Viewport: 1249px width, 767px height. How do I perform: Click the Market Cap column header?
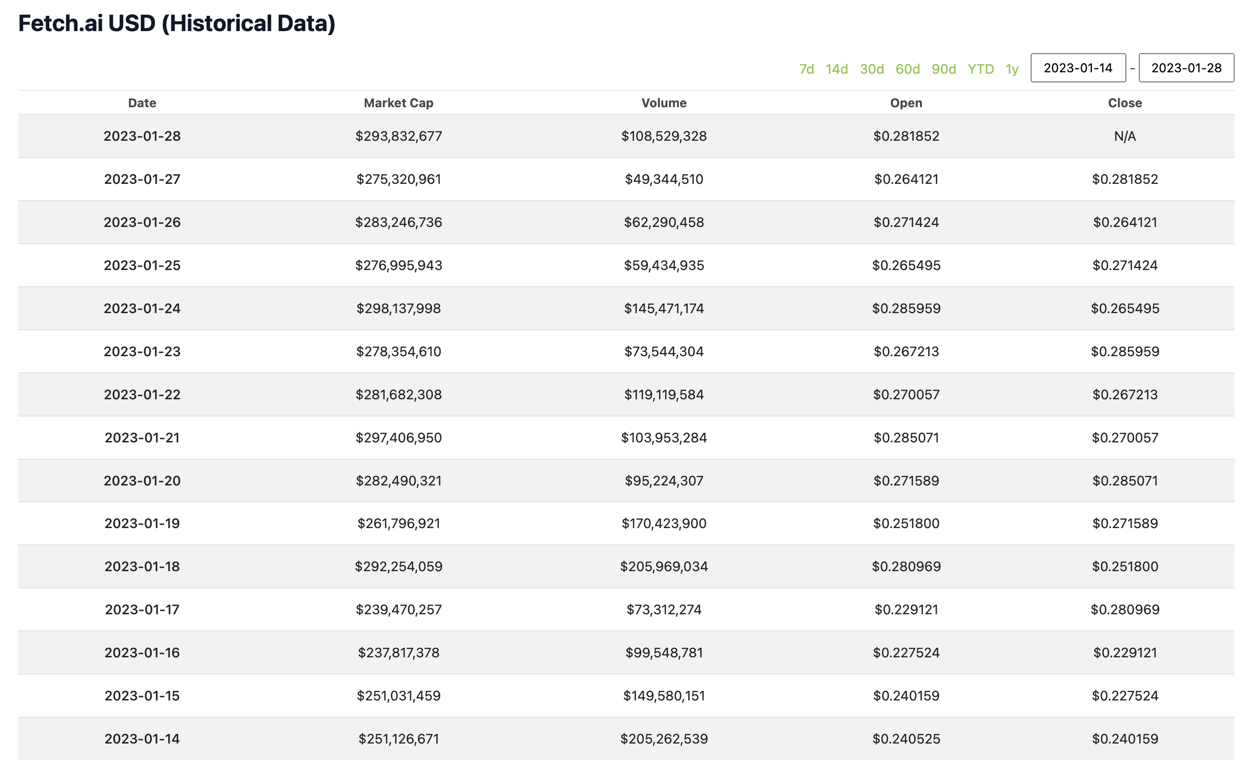point(398,103)
